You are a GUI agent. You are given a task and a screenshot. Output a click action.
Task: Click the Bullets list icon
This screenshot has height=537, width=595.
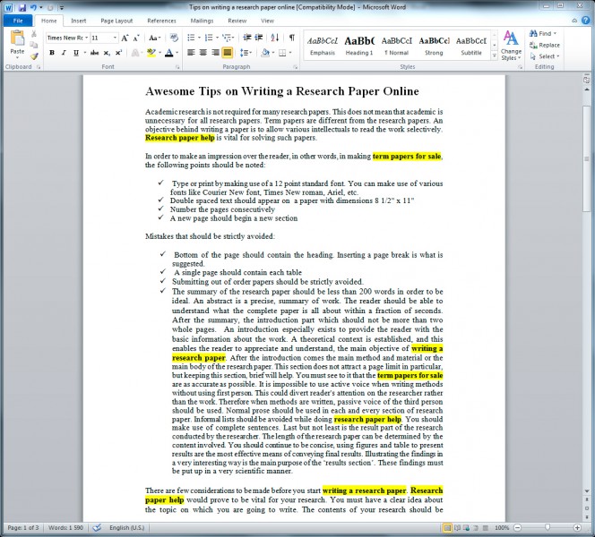click(191, 38)
